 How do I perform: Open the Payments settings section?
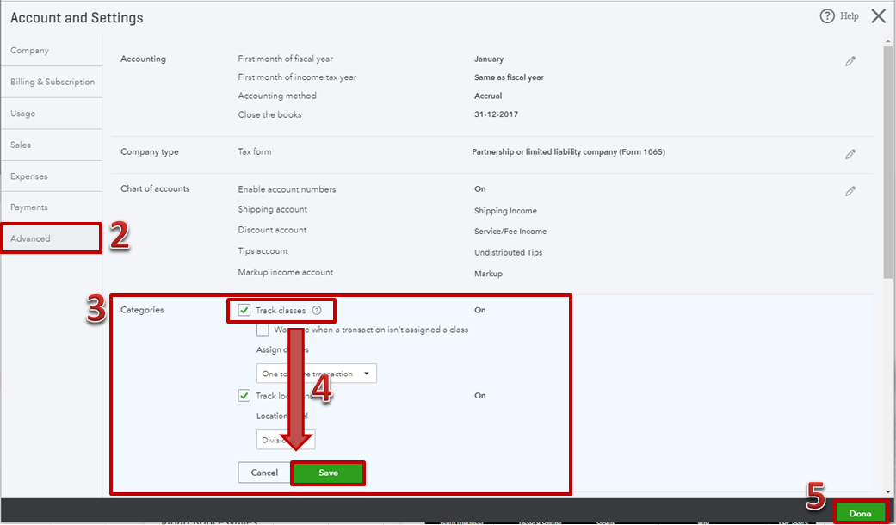click(x=28, y=207)
